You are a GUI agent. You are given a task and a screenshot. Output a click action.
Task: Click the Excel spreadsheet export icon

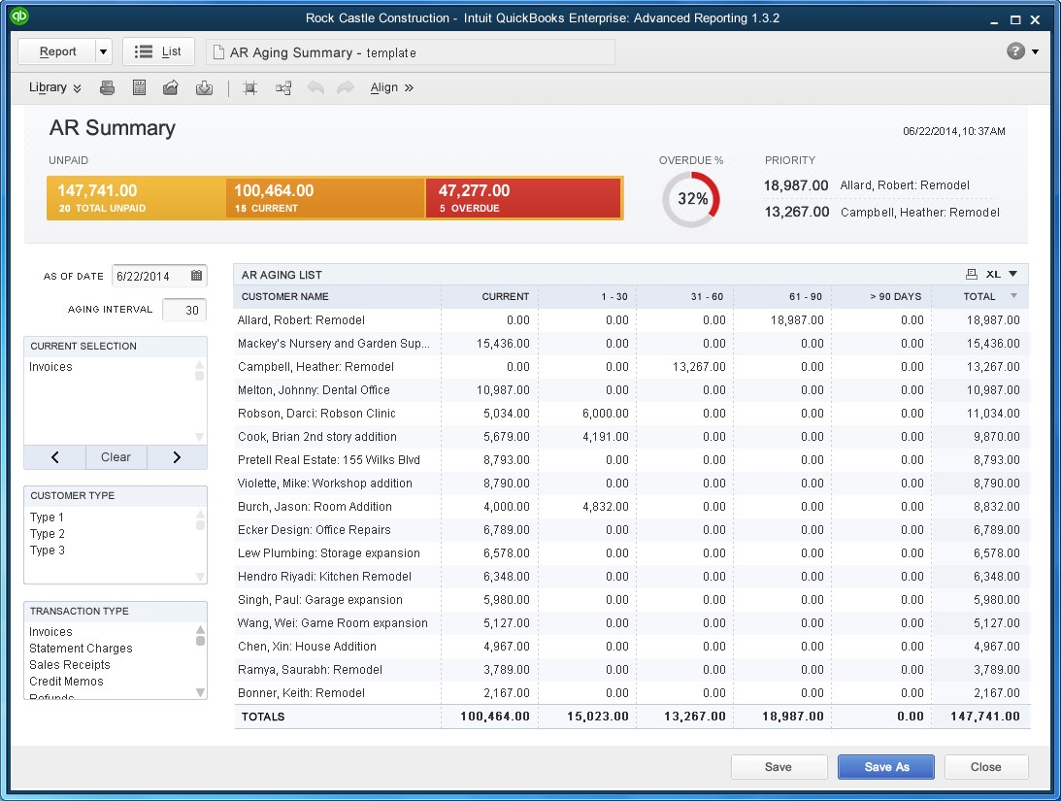(140, 87)
